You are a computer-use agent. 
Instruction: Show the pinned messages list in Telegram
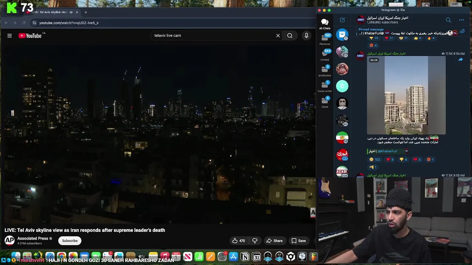coord(462,32)
